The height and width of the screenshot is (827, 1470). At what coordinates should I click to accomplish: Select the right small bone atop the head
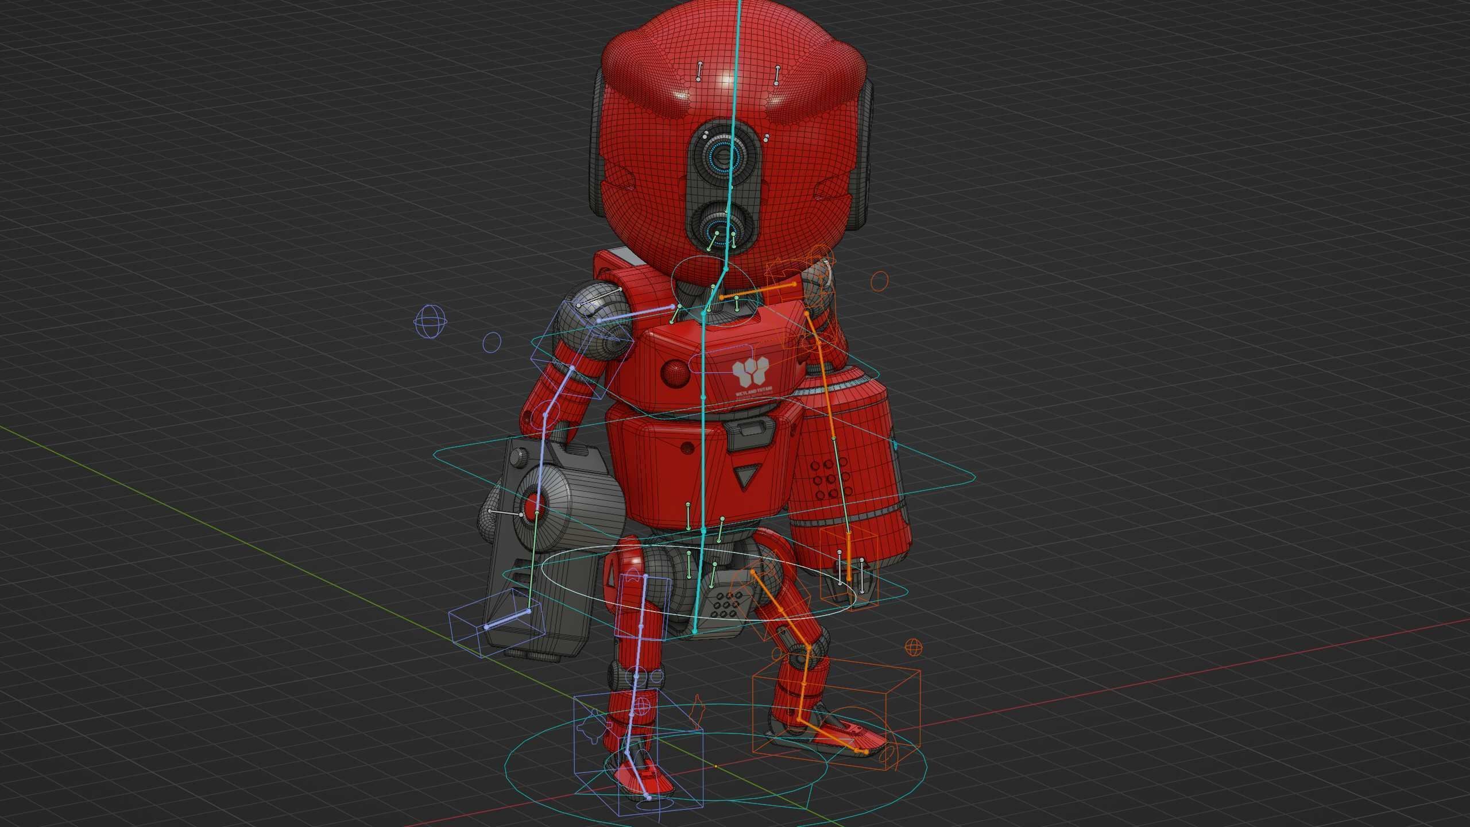point(776,75)
